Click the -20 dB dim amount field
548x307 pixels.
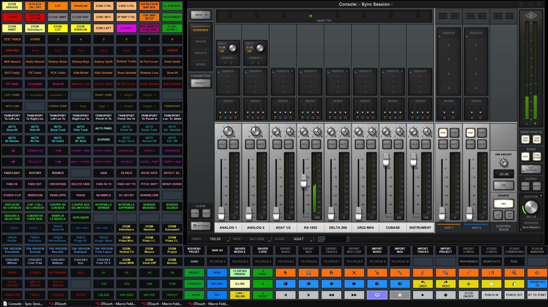tap(504, 174)
